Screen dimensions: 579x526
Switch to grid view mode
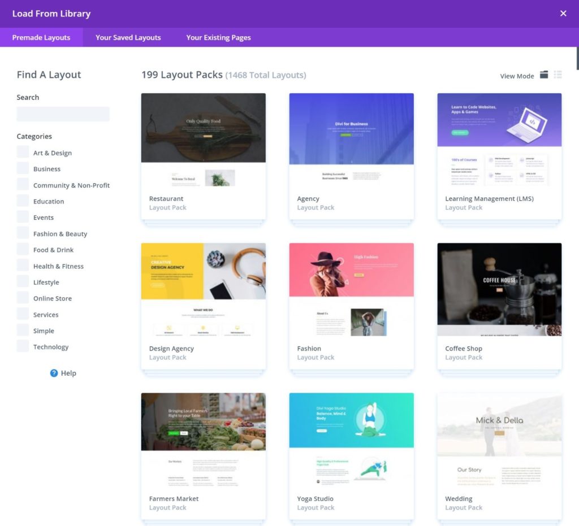(544, 74)
